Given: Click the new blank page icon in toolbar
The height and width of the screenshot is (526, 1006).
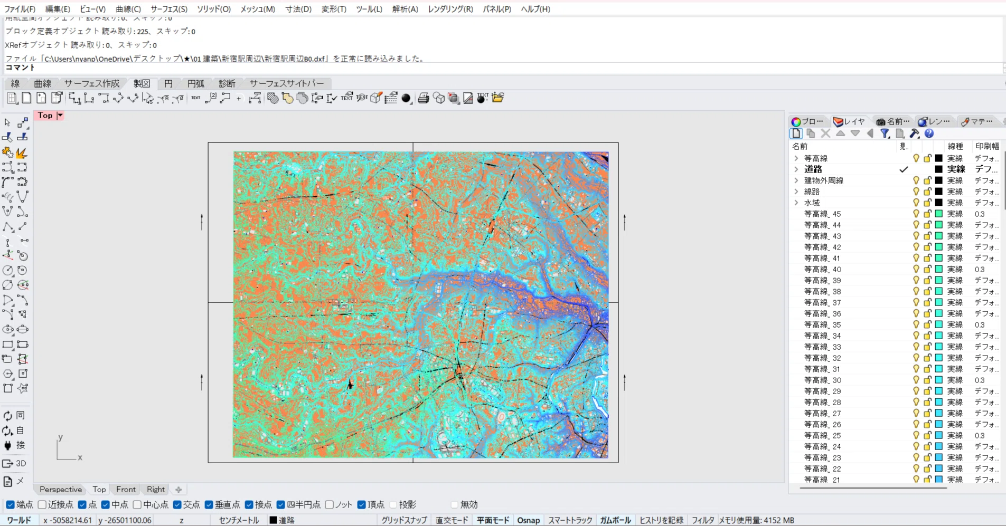Looking at the screenshot, I should coord(26,98).
